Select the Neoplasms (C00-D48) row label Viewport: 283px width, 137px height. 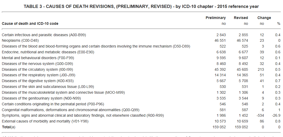[20, 41]
